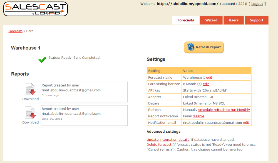278x163 pixels.
Task: Schedule refresh to run Monthly
Action: tap(224, 110)
